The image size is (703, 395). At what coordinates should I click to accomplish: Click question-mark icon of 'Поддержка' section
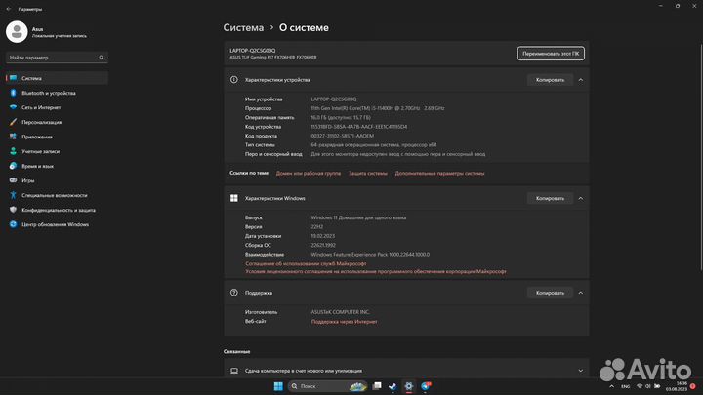pos(234,293)
